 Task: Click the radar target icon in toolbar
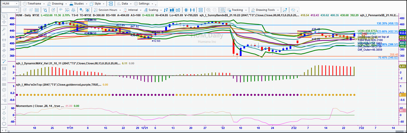click(x=53, y=10)
